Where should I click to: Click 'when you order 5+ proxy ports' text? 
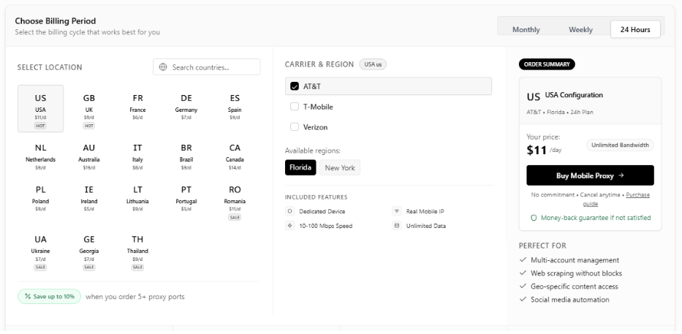134,297
